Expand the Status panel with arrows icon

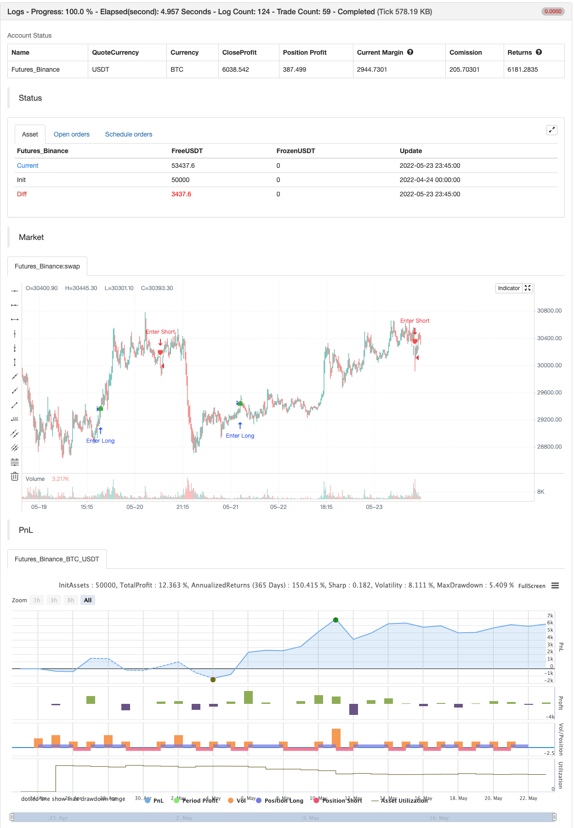click(x=552, y=130)
